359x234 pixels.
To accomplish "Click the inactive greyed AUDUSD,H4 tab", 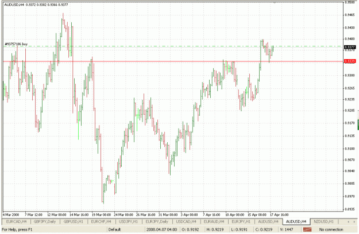I will point(268,221).
